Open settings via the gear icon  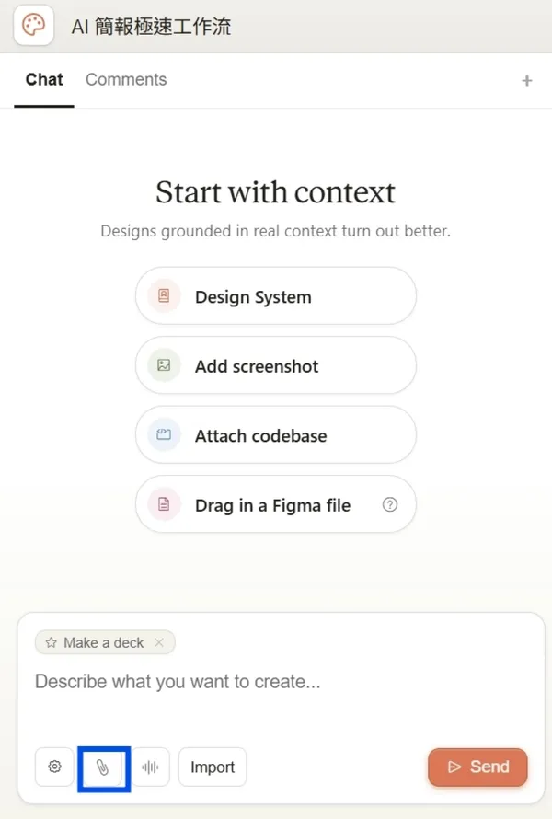coord(54,767)
